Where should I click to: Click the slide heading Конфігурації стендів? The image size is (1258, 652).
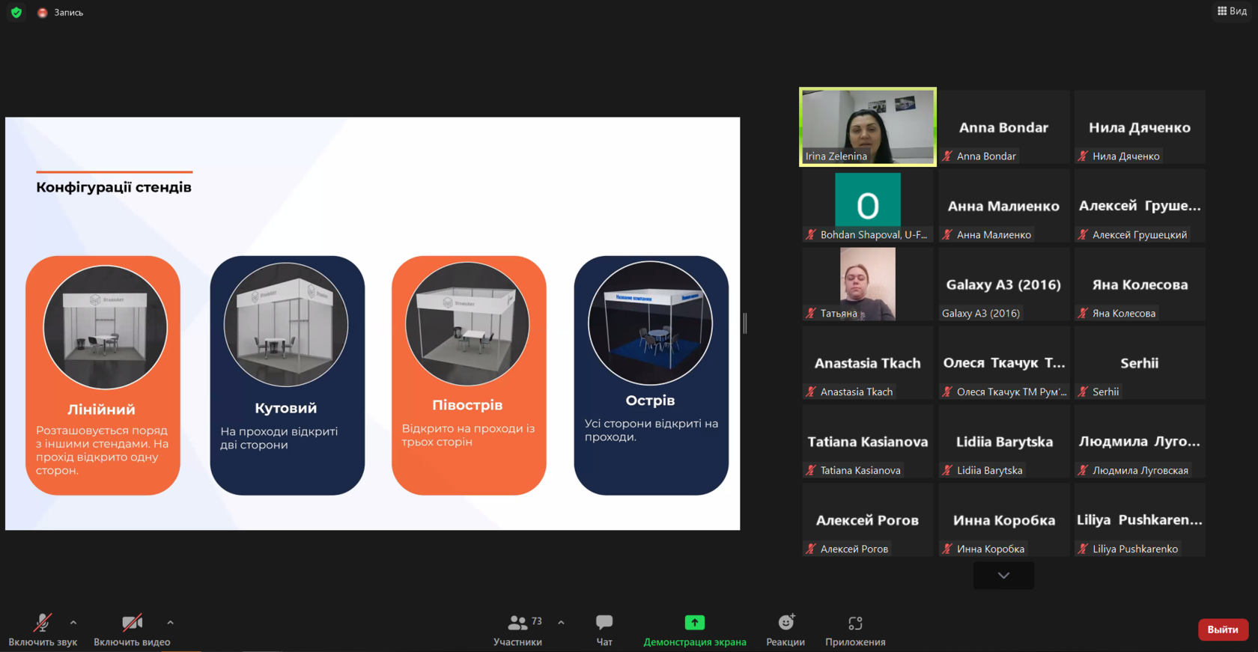pyautogui.click(x=114, y=187)
